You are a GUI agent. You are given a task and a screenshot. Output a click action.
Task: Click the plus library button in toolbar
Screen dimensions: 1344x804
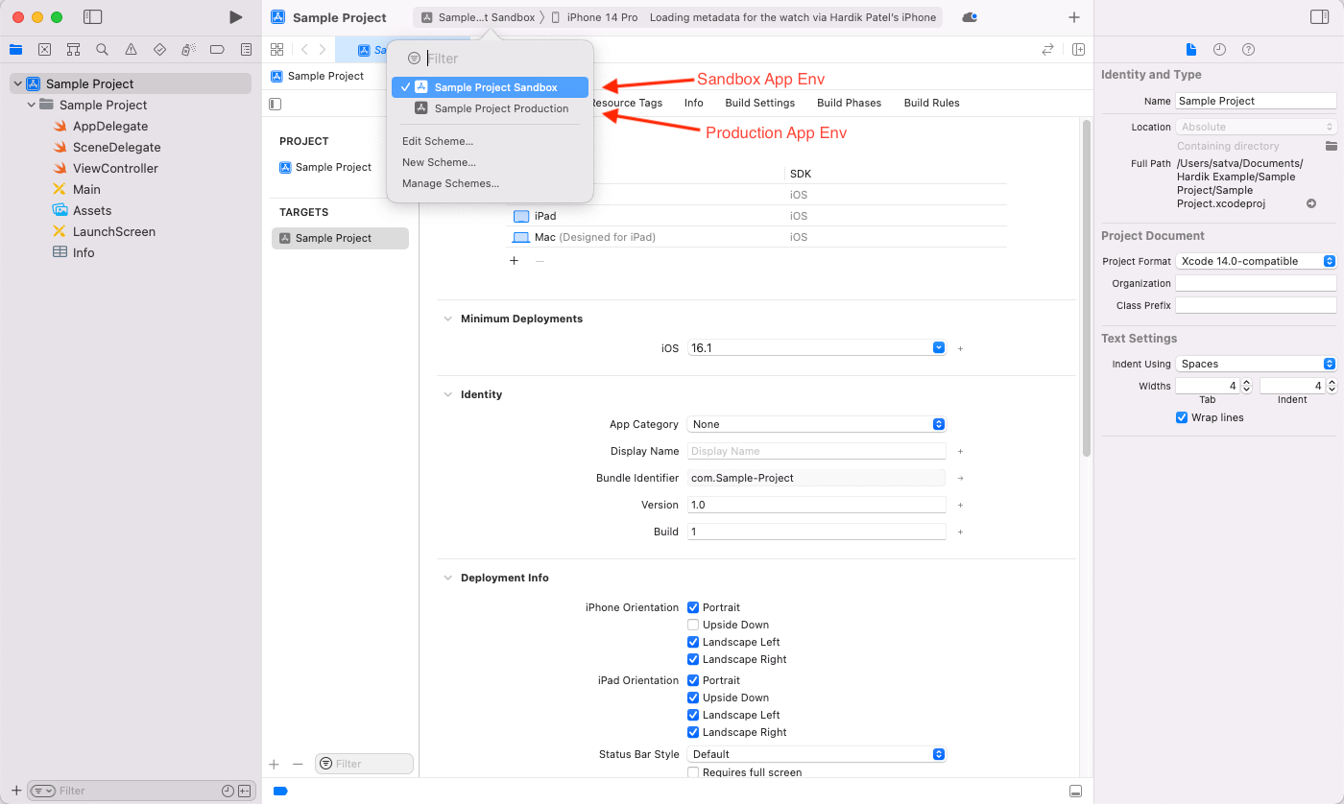(1074, 17)
